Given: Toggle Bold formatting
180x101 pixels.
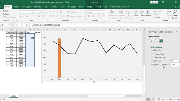Looking at the screenshot, I should coord(21,16).
